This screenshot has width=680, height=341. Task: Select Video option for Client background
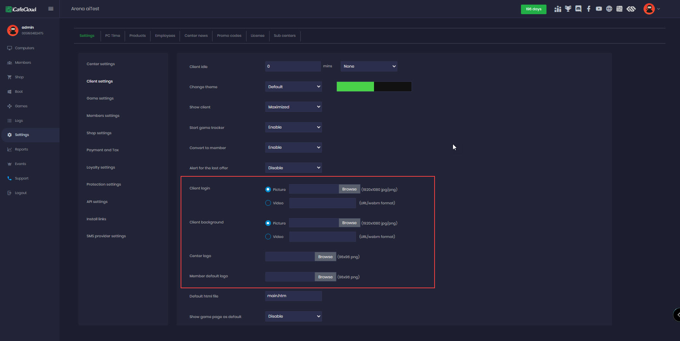(x=268, y=237)
